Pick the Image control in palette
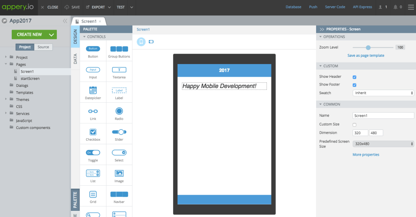The width and height of the screenshot is (416, 217). [119, 173]
